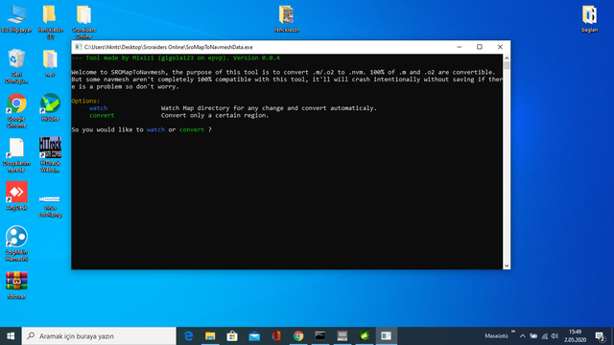Image resolution: width=614 pixels, height=345 pixels.
Task: Open the Dosyalarını nerede document shortcut
Action: coord(16,155)
